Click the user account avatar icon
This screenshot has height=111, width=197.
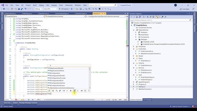tap(175, 5)
